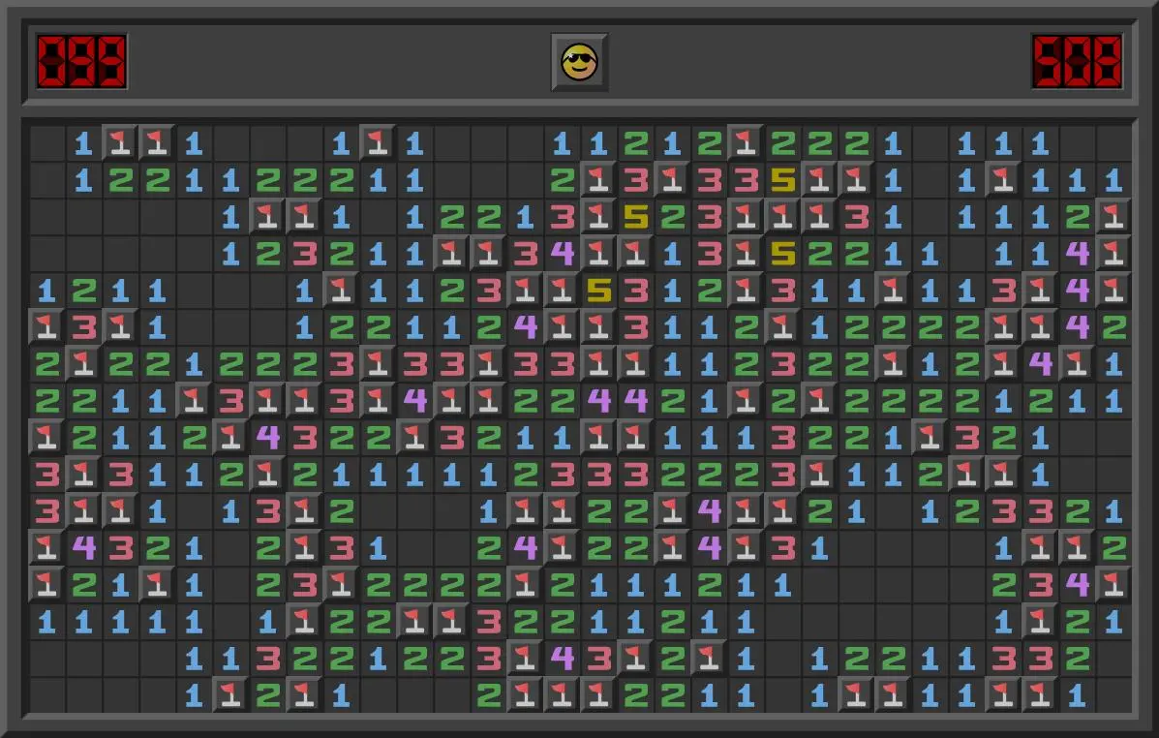This screenshot has width=1159, height=738.
Task: Click the red timer display at right
Action: click(x=1077, y=61)
